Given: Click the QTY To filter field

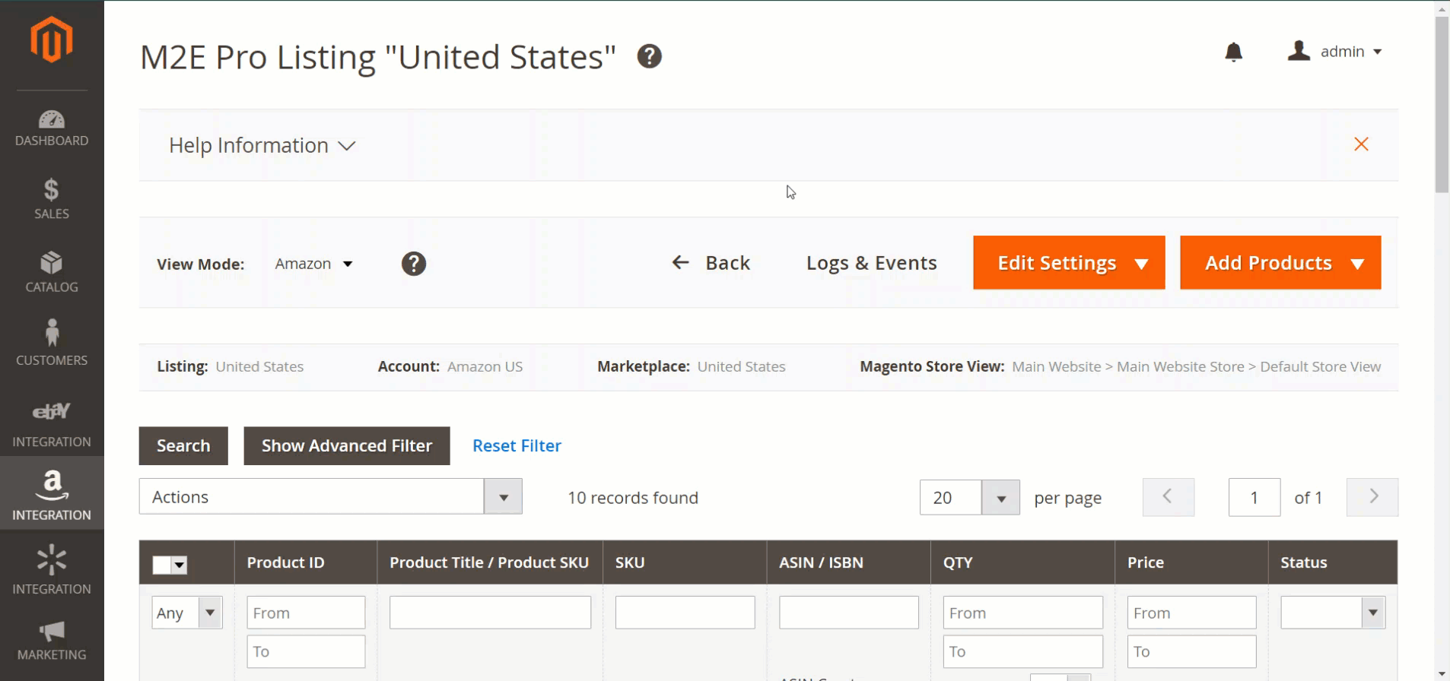Looking at the screenshot, I should coord(1023,651).
